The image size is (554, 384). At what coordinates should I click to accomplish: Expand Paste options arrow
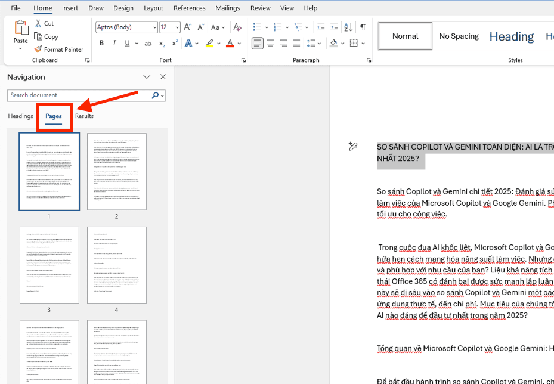pyautogui.click(x=20, y=48)
